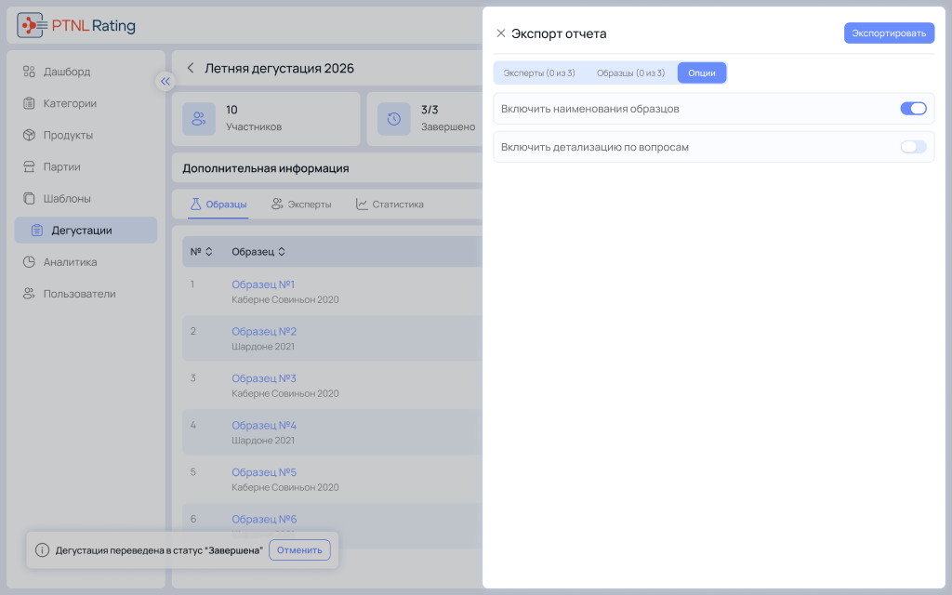
Task: Open the Образец №3 link
Action: click(x=264, y=378)
